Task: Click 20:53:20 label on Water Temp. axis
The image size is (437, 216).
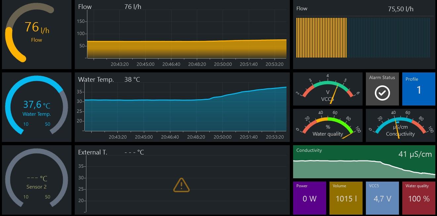Action: click(x=275, y=137)
